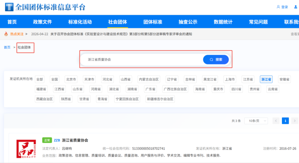Filter by 湖南省 region
The image size is (299, 163).
tap(132, 89)
